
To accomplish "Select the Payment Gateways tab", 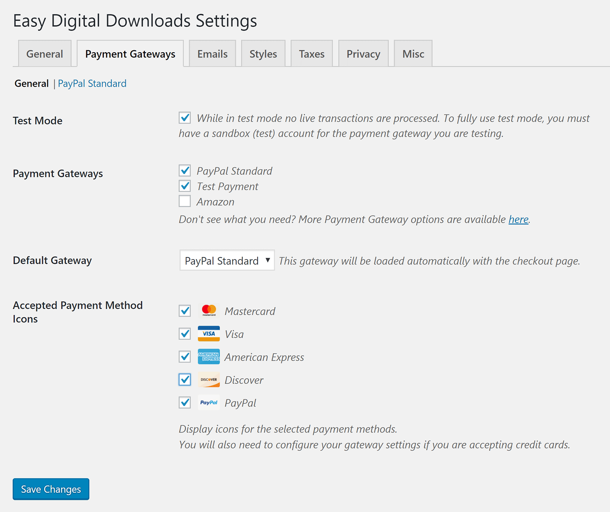I will tap(130, 54).
